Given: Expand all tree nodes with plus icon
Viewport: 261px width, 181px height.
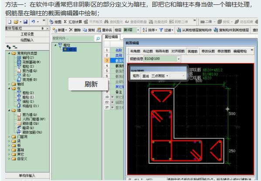Looking at the screenshot, I should coord(8,47).
